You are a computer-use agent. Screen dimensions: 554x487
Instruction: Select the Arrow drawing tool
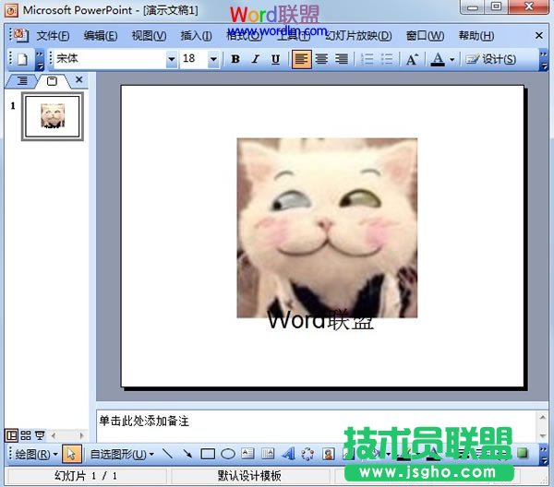[187, 454]
